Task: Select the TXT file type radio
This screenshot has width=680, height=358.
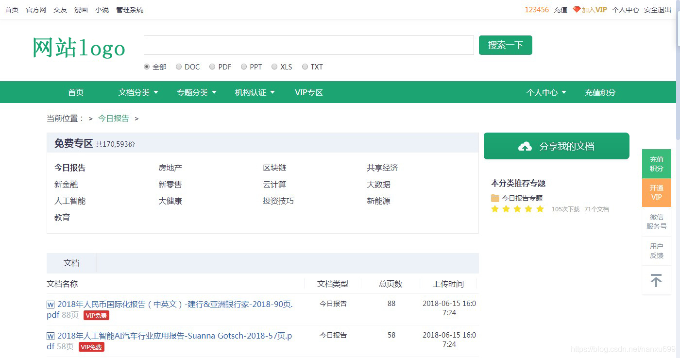Action: (x=305, y=67)
